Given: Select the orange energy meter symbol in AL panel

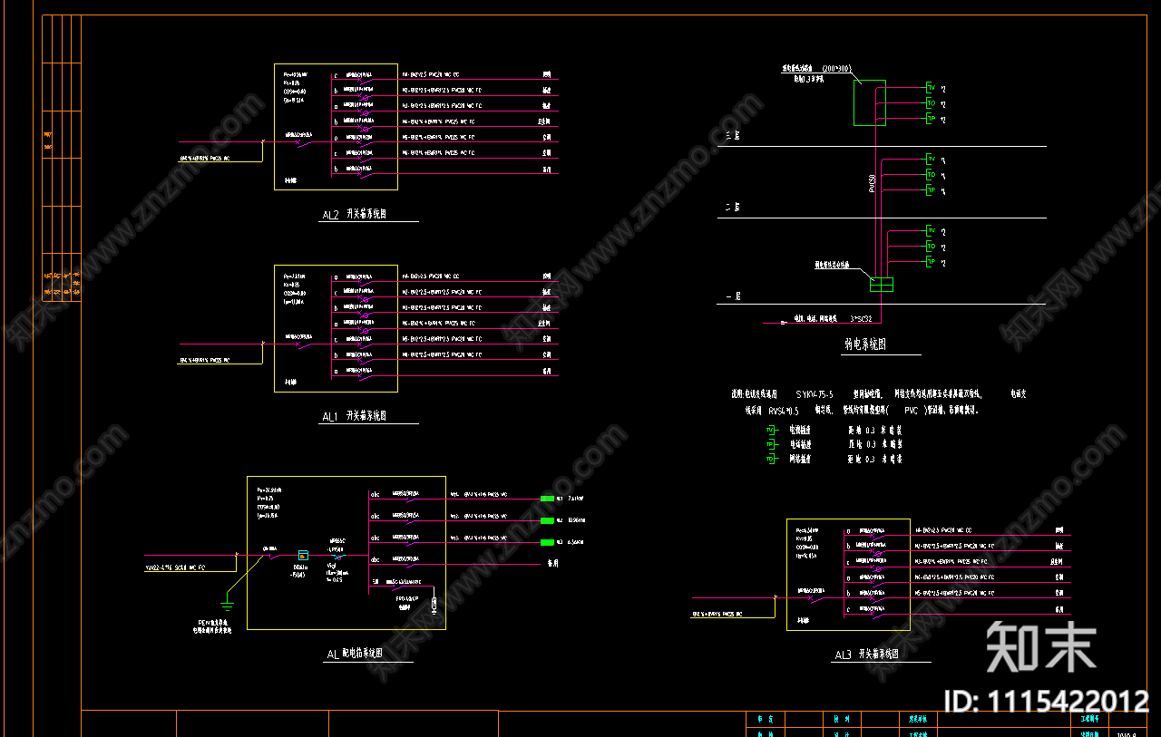Looking at the screenshot, I should click(x=303, y=555).
